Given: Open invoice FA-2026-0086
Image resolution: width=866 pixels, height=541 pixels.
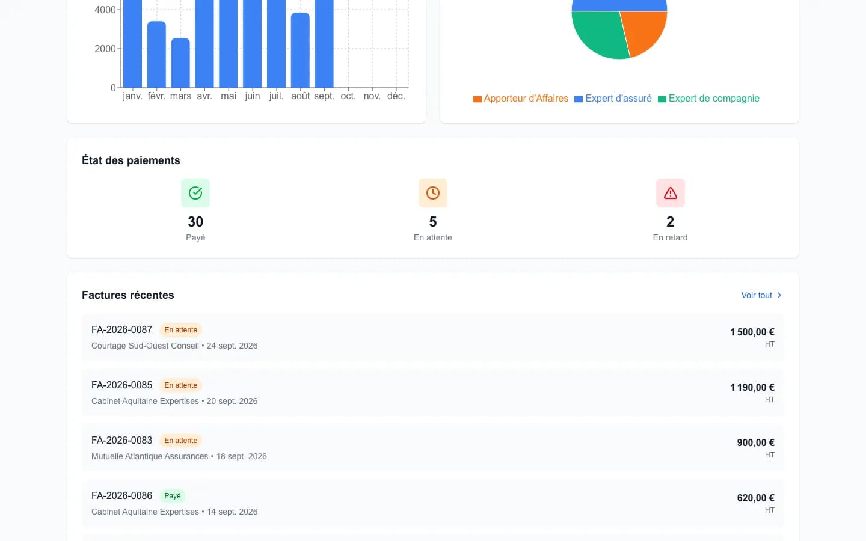Looking at the screenshot, I should point(433,503).
